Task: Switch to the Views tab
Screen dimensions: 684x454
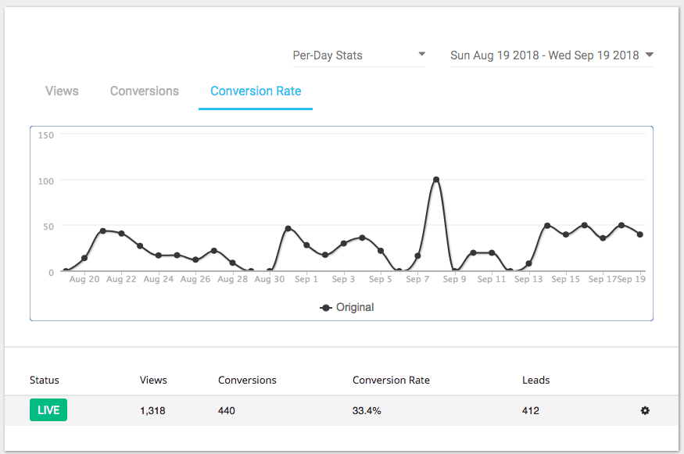Action: pyautogui.click(x=62, y=91)
